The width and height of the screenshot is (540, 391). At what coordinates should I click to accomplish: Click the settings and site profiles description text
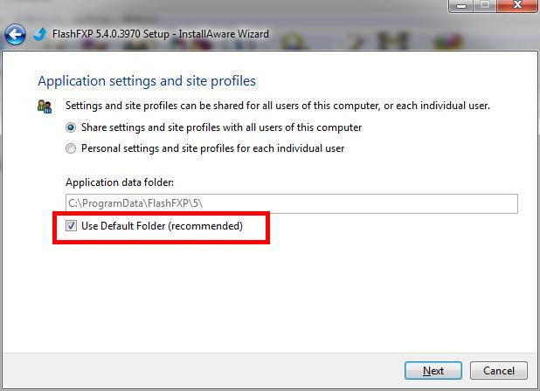tap(278, 106)
